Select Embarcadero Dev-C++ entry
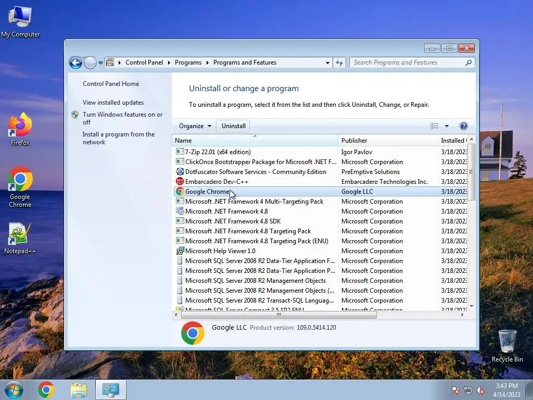 217,182
